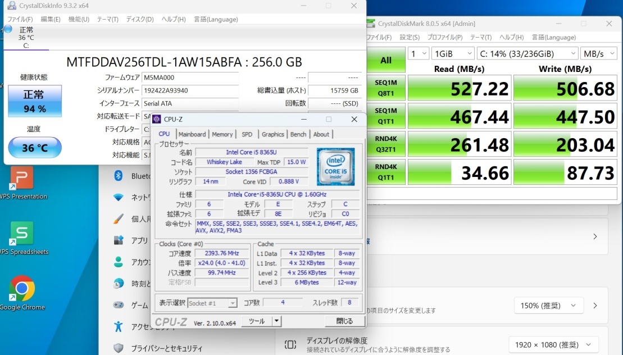
Task: Select the CPU tab in CPU-Z
Action: pos(164,134)
